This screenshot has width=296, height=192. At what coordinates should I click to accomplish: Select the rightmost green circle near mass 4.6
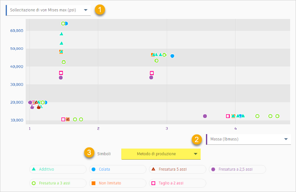[x=277, y=116]
